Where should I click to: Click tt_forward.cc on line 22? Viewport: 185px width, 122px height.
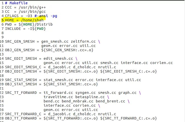[x=58, y=93]
